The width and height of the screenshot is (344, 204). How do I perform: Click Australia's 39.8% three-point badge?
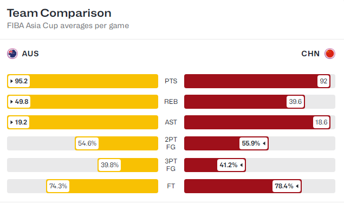click(109, 165)
